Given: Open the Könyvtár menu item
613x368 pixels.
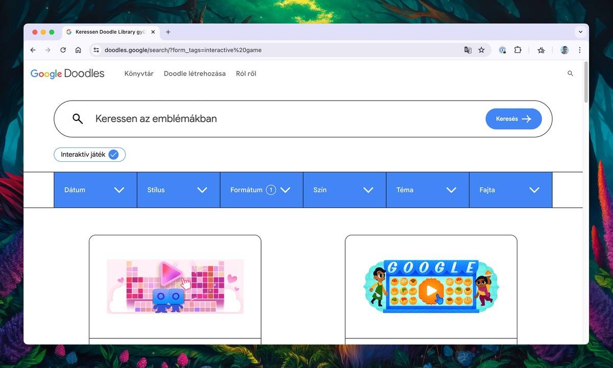Looking at the screenshot, I should tap(139, 73).
